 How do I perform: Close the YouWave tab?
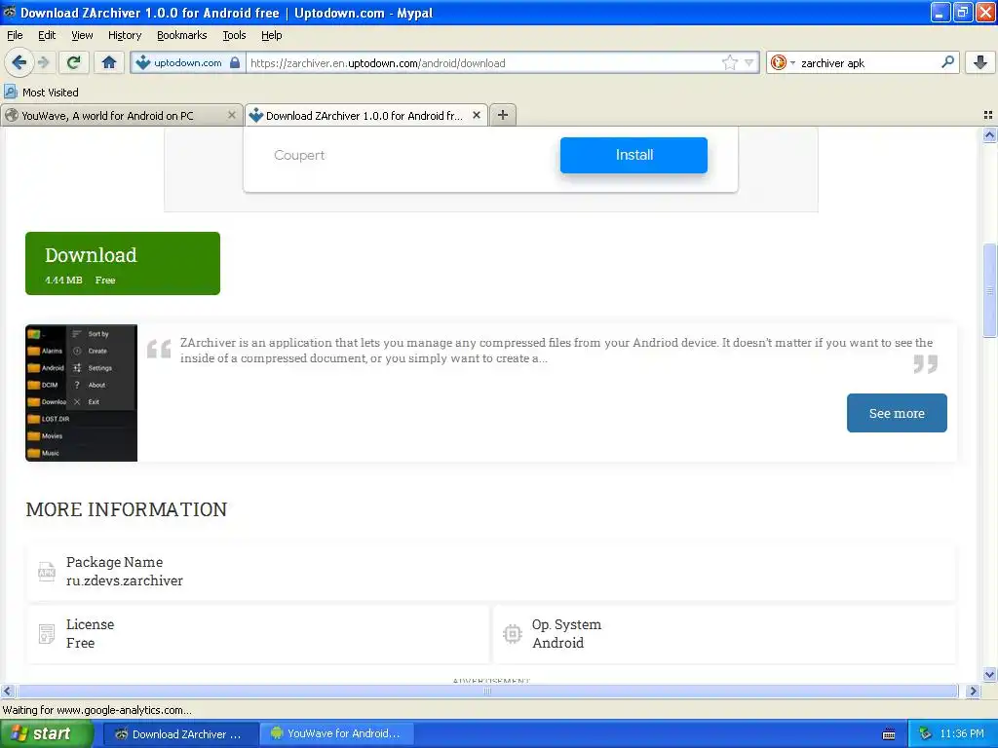pyautogui.click(x=231, y=115)
